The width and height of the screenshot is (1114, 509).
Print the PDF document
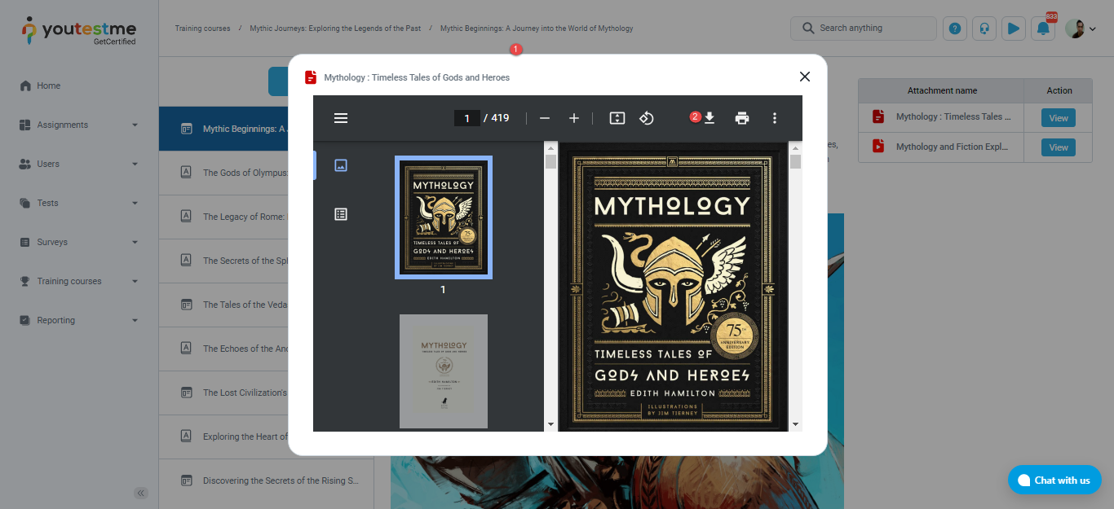click(x=741, y=118)
